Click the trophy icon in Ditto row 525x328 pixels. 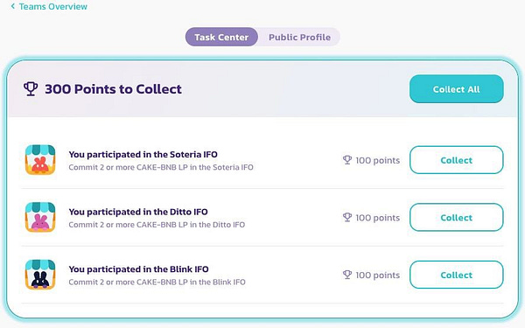coord(347,217)
